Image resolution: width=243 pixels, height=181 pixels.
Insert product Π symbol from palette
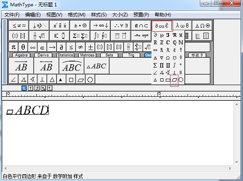point(162,65)
